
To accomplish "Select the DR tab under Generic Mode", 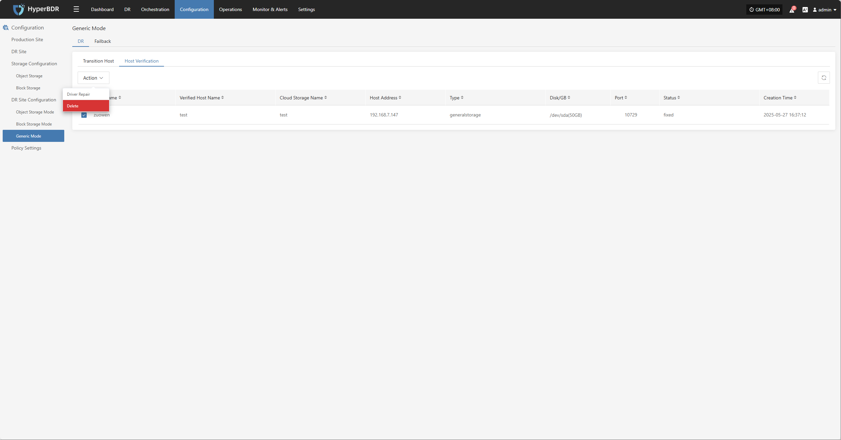I will (81, 41).
